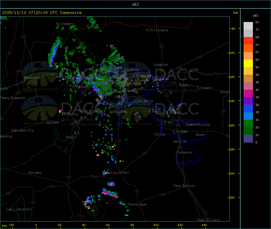Click the Morados map label
Screen dimensions: 271x229
(x=35, y=173)
